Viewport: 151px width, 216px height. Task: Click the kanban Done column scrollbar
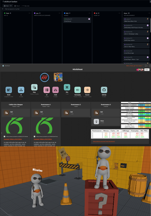click(x=150, y=25)
